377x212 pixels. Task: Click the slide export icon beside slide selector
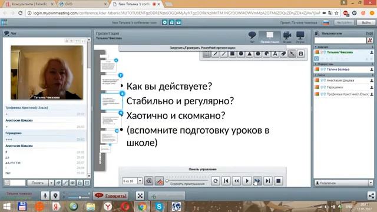tap(149, 181)
